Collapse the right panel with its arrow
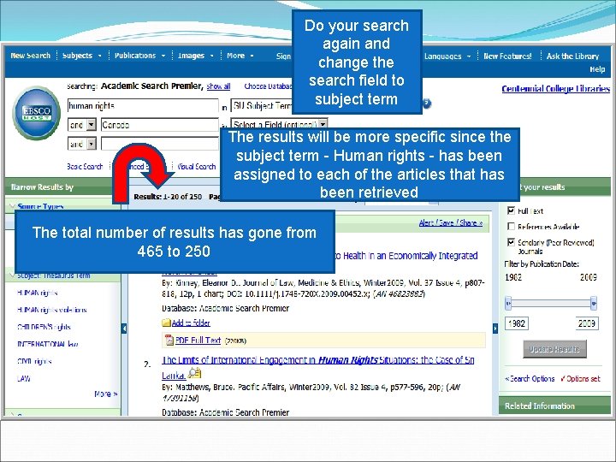Viewport: 616px width, 462px height. [x=495, y=328]
